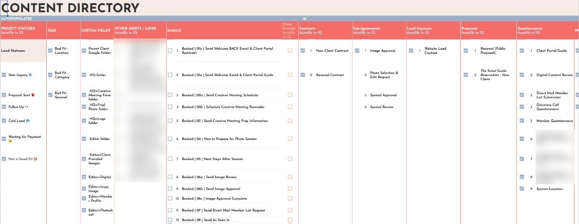Select the TAGS column header
The image size is (579, 224).
[x=63, y=30]
